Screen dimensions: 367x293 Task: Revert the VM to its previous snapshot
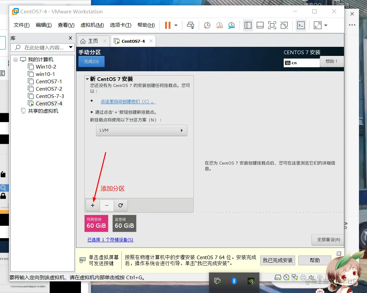[x=219, y=25]
